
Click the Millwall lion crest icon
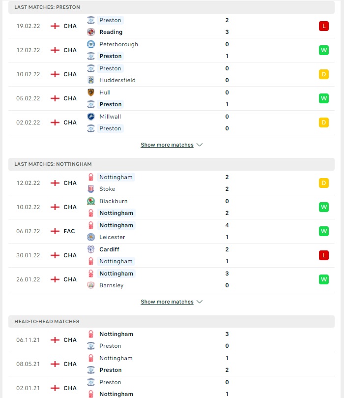pos(91,117)
